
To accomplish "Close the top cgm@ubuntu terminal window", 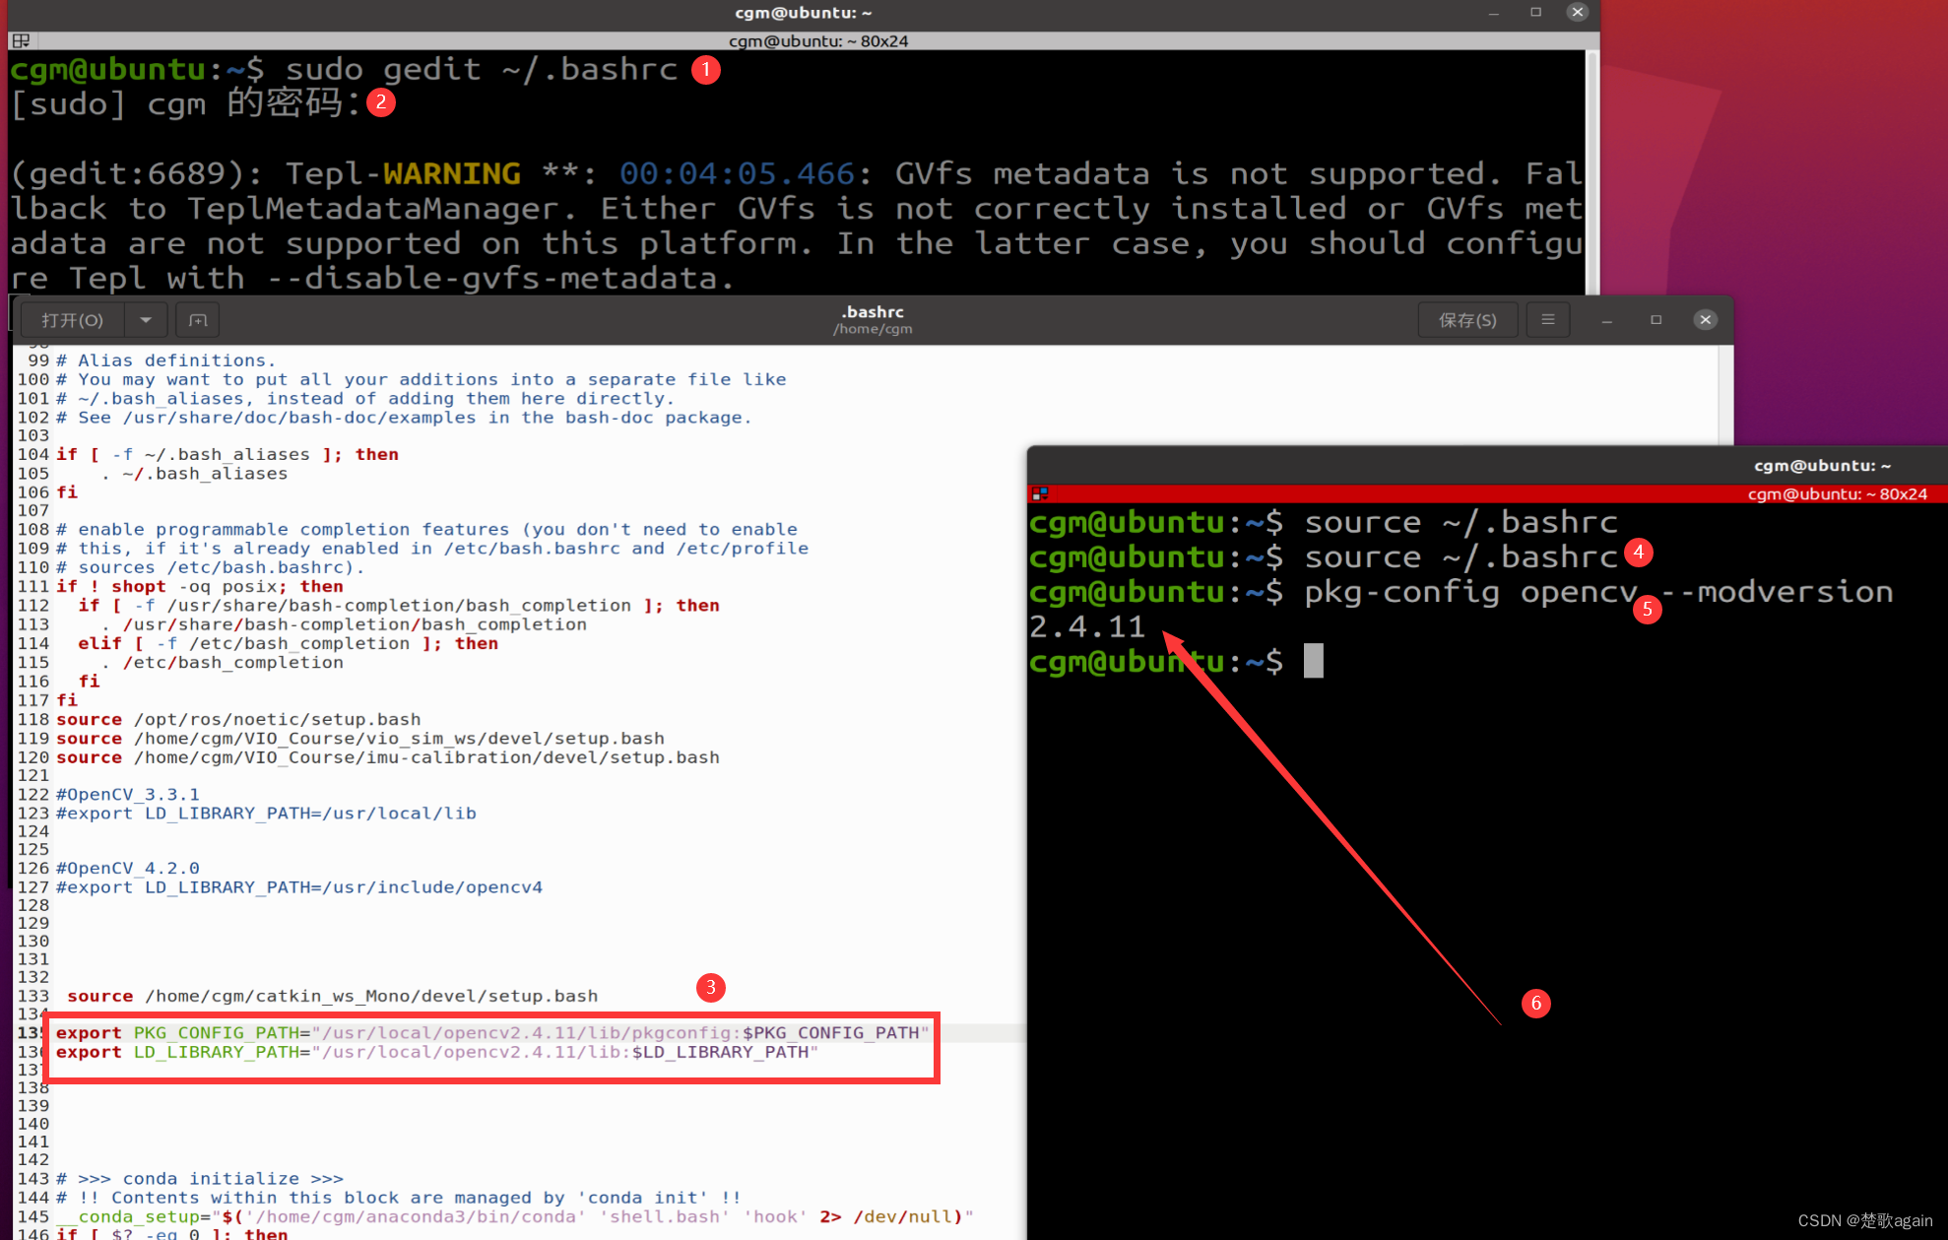I will point(1577,13).
